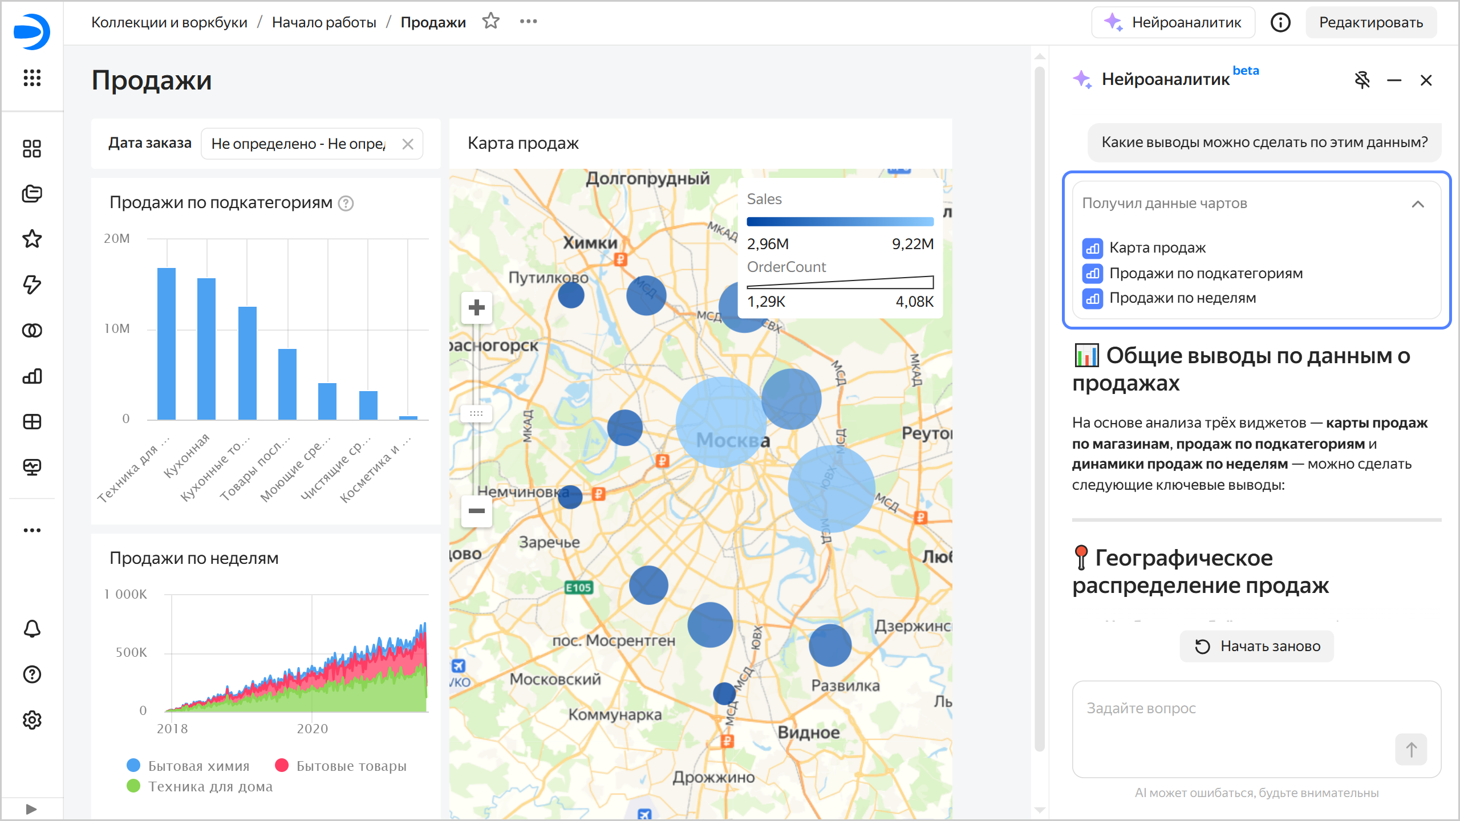Go to Начало работы breadcrumb
Screen dimensions: 1460x821
tap(324, 22)
